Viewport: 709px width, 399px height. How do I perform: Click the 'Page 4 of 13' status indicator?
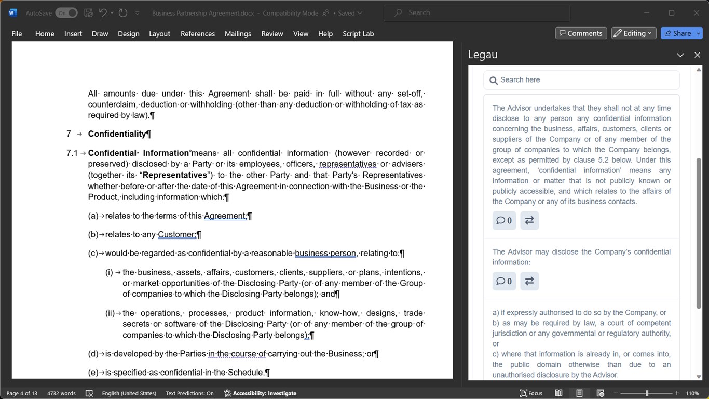point(22,393)
